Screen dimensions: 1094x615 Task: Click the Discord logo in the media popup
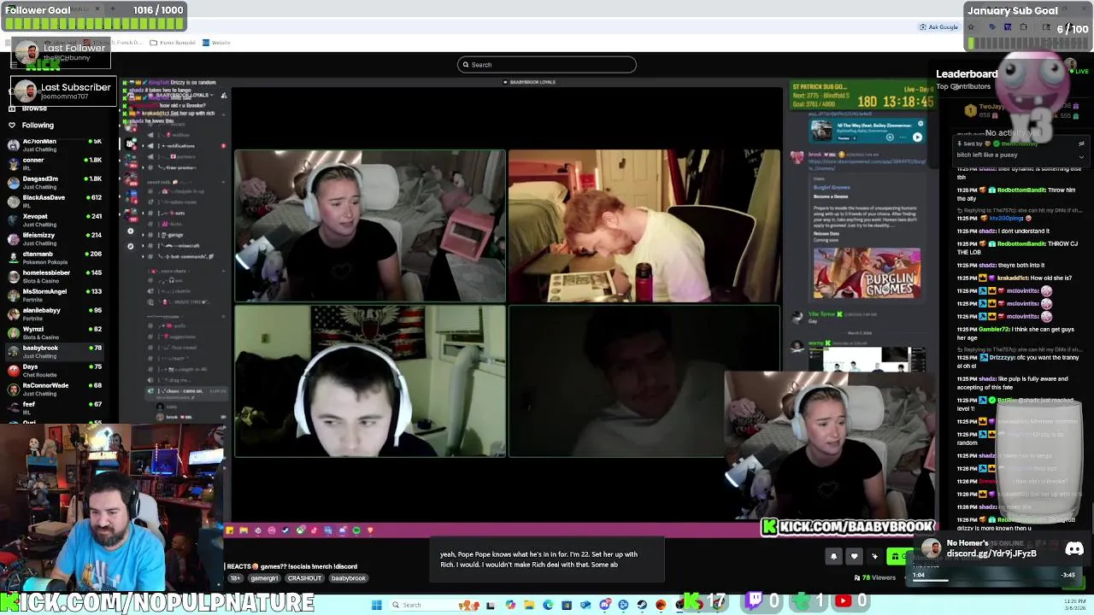point(1074,549)
